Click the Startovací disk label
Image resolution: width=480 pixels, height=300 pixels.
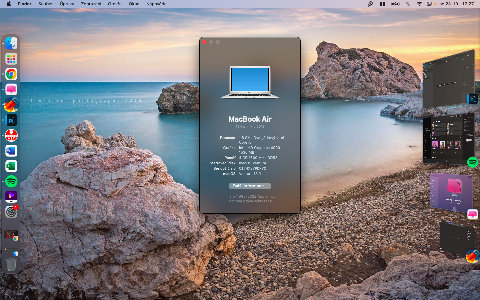pos(223,163)
